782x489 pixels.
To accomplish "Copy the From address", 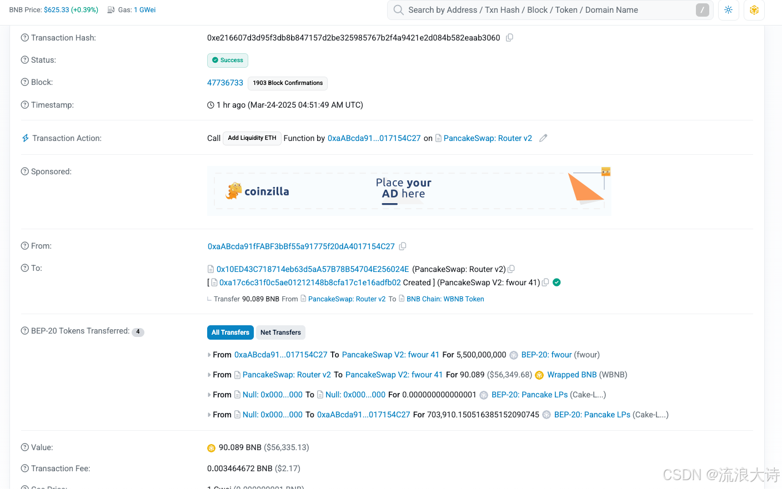I will (403, 246).
